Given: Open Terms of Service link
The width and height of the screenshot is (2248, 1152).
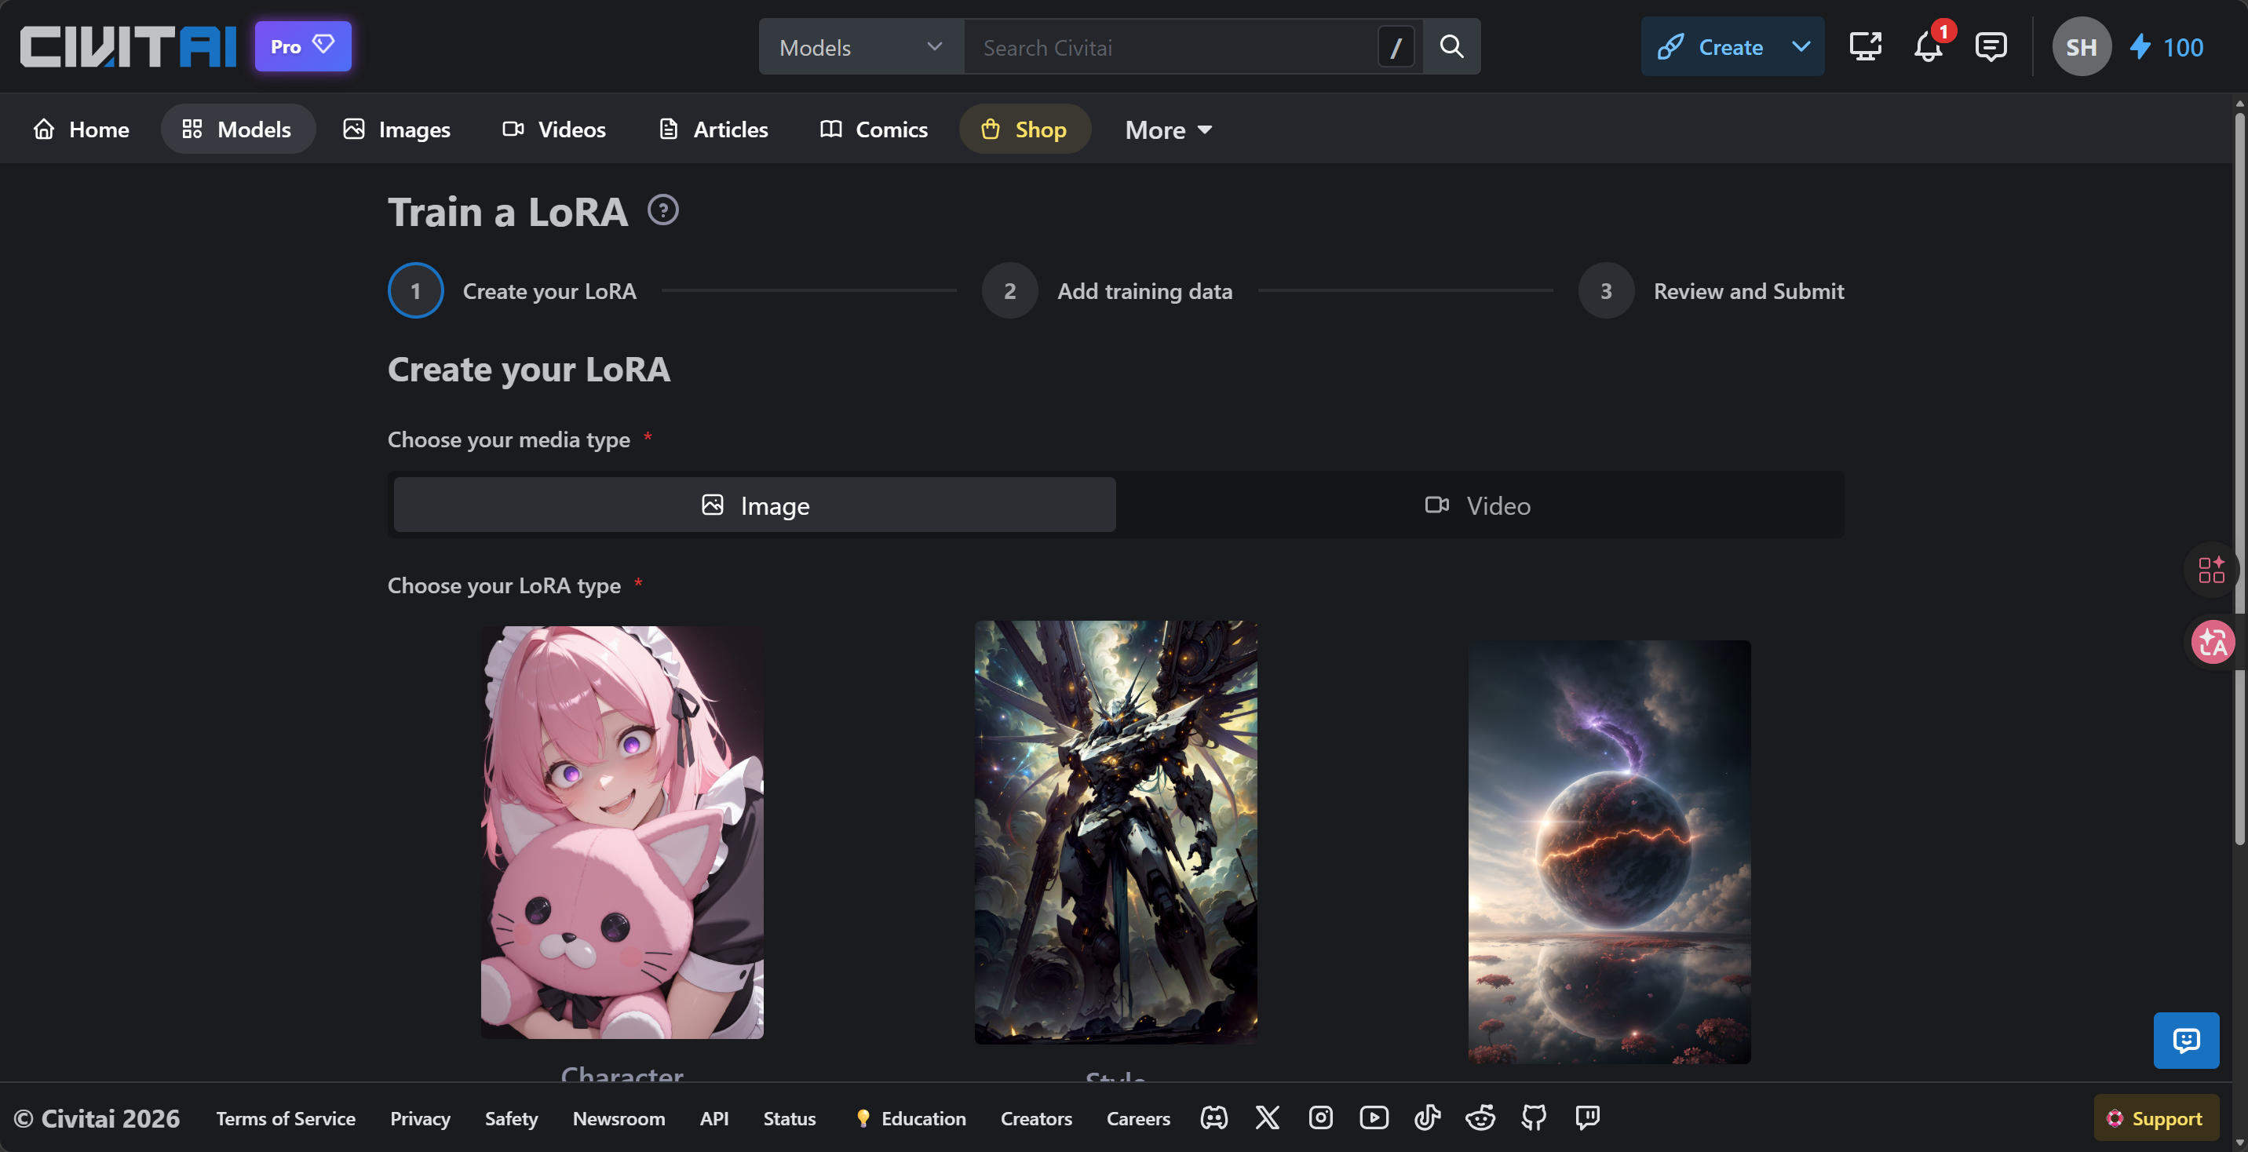Looking at the screenshot, I should point(286,1119).
